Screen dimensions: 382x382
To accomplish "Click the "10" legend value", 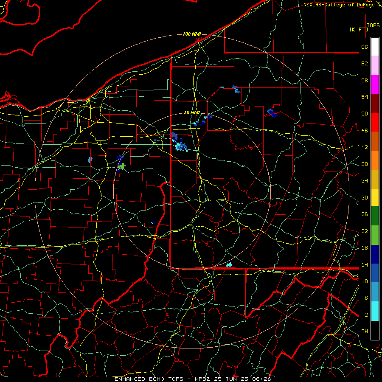I will click(x=365, y=281).
